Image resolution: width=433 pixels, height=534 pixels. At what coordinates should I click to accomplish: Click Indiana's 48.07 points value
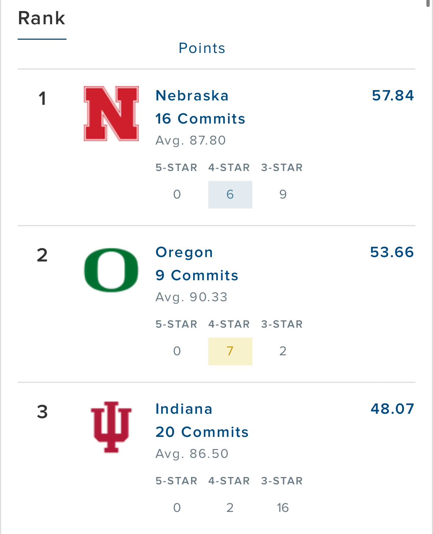393,409
